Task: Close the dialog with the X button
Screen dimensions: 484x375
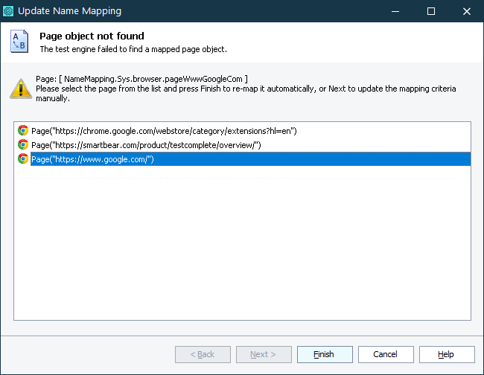Action: pos(466,11)
